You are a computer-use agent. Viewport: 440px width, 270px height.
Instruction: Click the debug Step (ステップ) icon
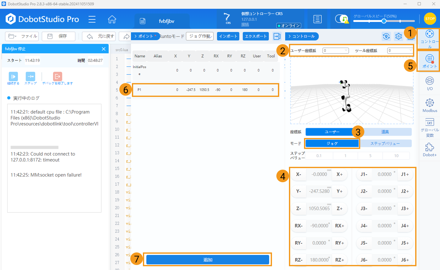30,77
